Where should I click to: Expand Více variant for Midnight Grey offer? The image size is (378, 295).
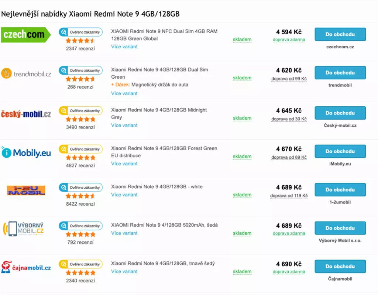pos(124,126)
